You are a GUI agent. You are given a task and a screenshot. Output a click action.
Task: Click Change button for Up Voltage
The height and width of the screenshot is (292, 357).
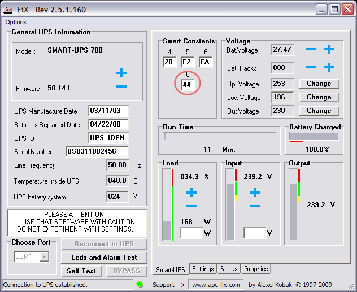319,84
